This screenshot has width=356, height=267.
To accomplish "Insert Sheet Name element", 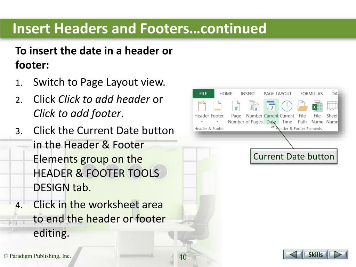I will tap(332, 112).
